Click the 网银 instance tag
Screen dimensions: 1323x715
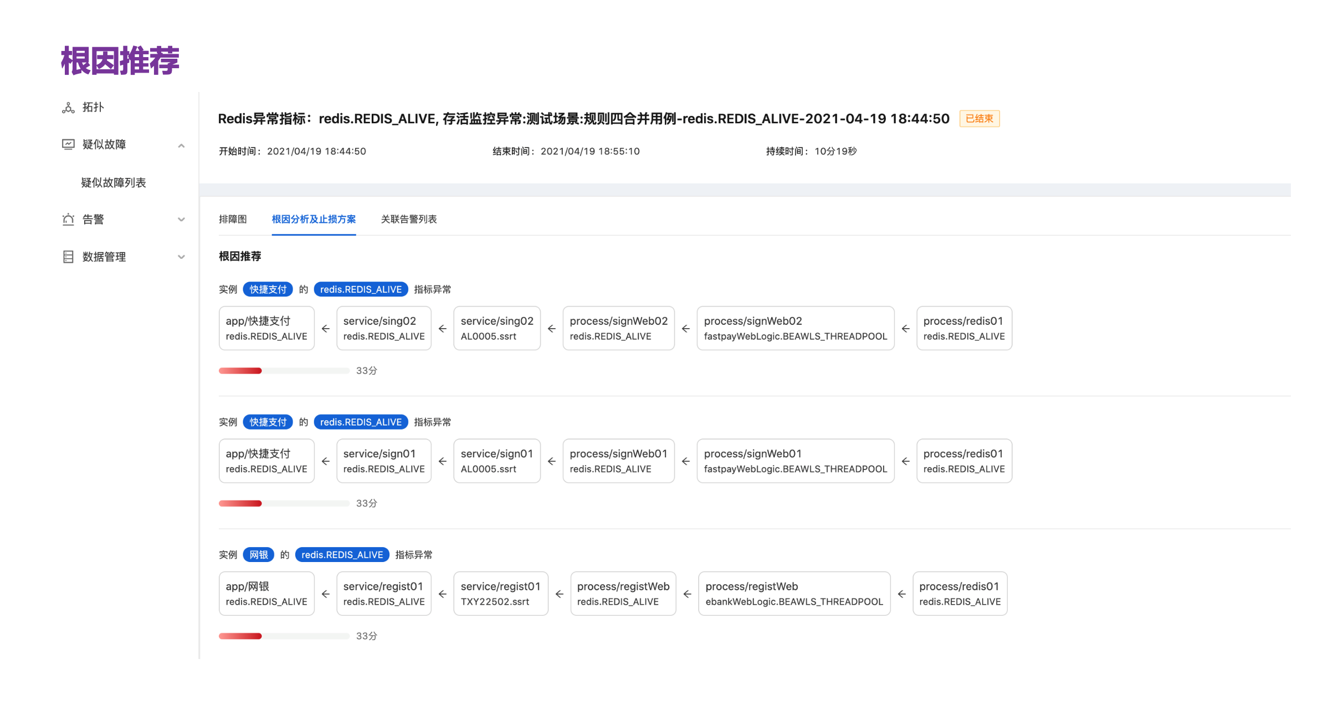258,555
